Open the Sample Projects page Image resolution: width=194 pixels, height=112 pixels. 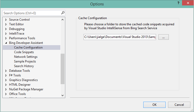pyautogui.click(x=25, y=61)
